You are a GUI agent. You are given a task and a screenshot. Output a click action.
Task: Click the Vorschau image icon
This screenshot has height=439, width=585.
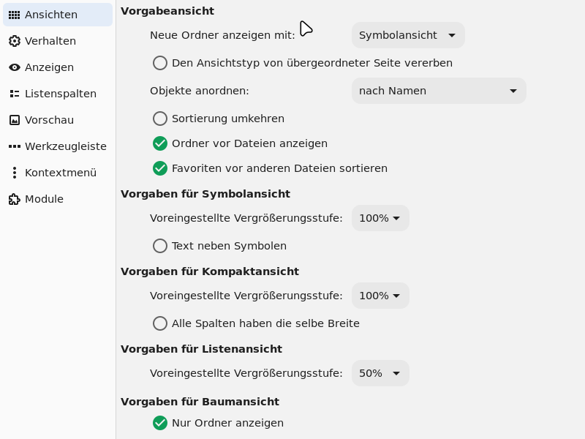pos(14,120)
